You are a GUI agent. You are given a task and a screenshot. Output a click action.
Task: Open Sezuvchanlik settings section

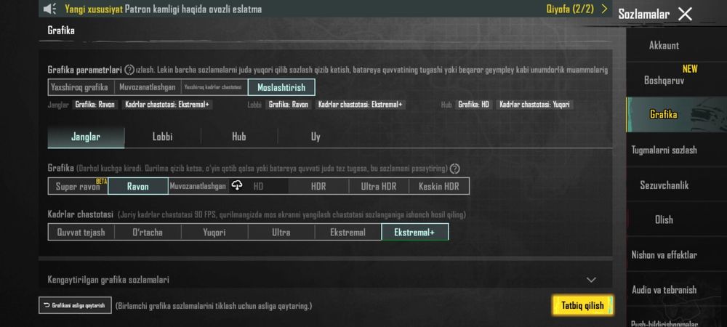click(x=676, y=185)
